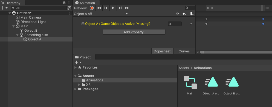Screen dimensions: 272x107
Task: Go to first keyframe of the clip
Action: pyautogui.click(x=99, y=8)
